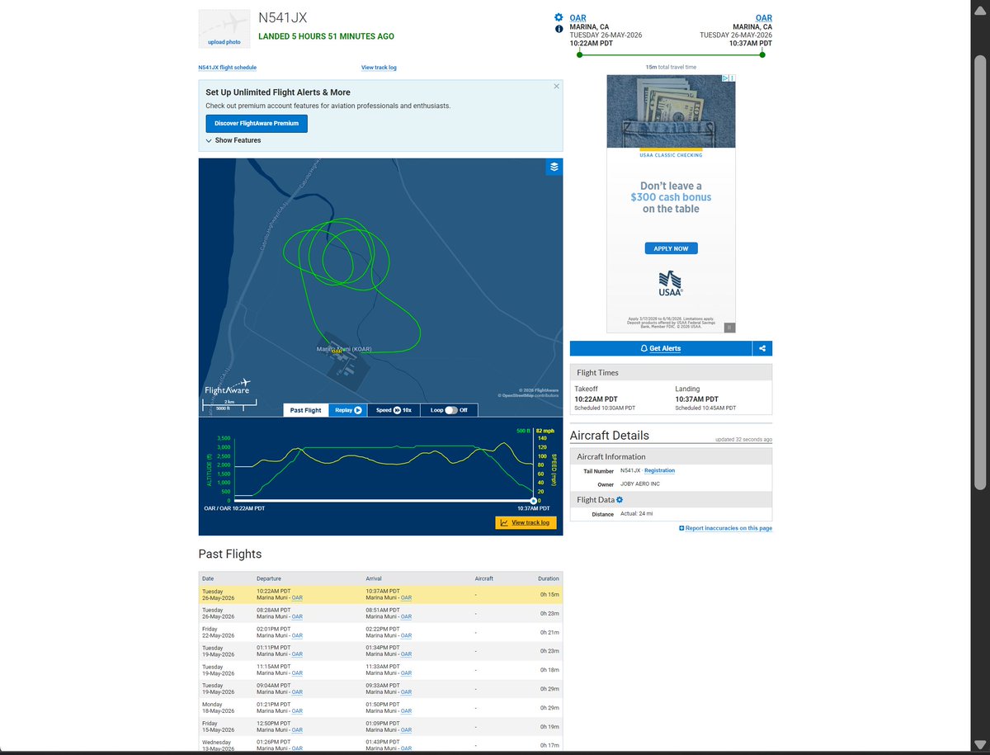The width and height of the screenshot is (990, 755).
Task: Open destination OAR airport link in header
Action: (764, 17)
